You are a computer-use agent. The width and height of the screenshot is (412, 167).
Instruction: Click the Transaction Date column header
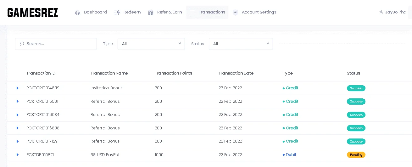(236, 73)
